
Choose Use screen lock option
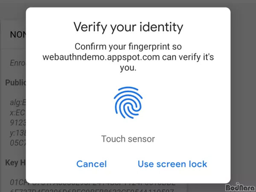tap(172, 164)
